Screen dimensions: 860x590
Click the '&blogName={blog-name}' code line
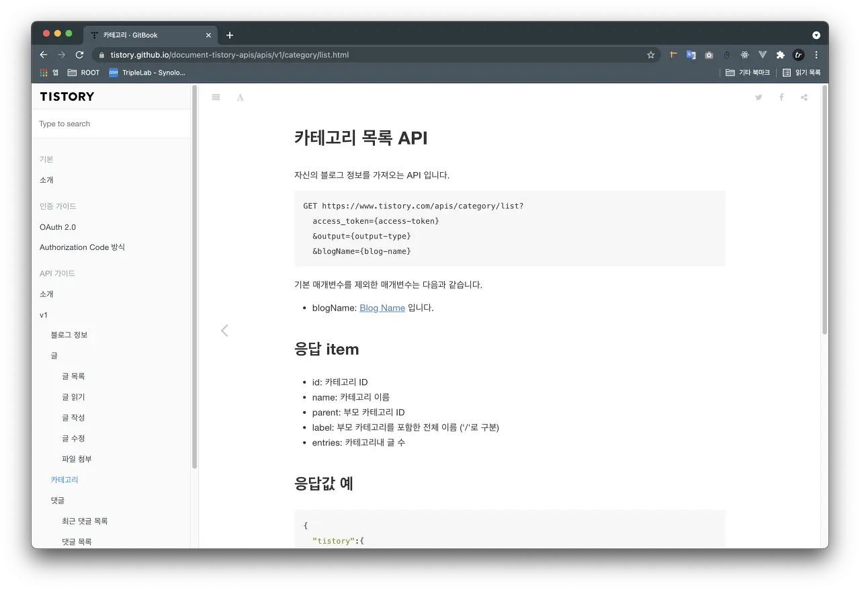pyautogui.click(x=361, y=251)
